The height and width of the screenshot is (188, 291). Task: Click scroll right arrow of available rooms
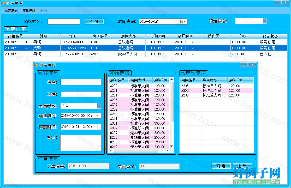click(167, 150)
